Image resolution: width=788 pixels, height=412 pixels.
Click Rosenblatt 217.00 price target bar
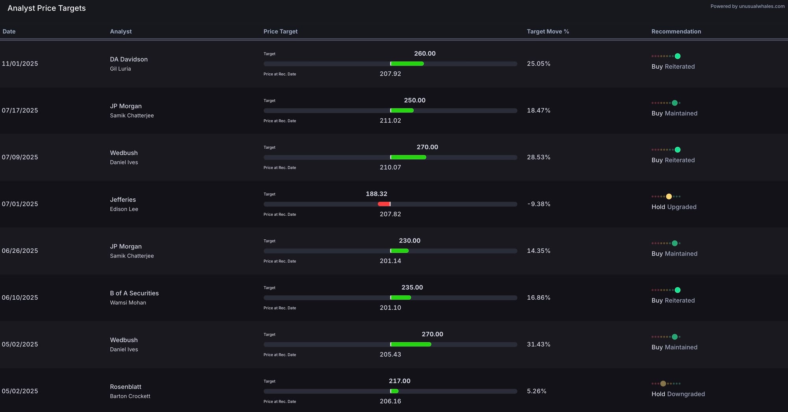(x=394, y=391)
